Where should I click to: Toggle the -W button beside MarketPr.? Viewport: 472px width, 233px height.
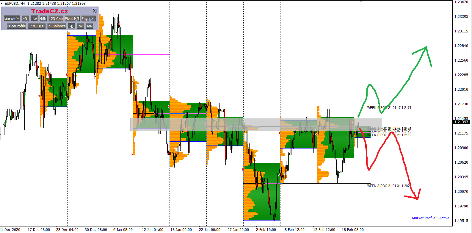[x=35, y=19]
